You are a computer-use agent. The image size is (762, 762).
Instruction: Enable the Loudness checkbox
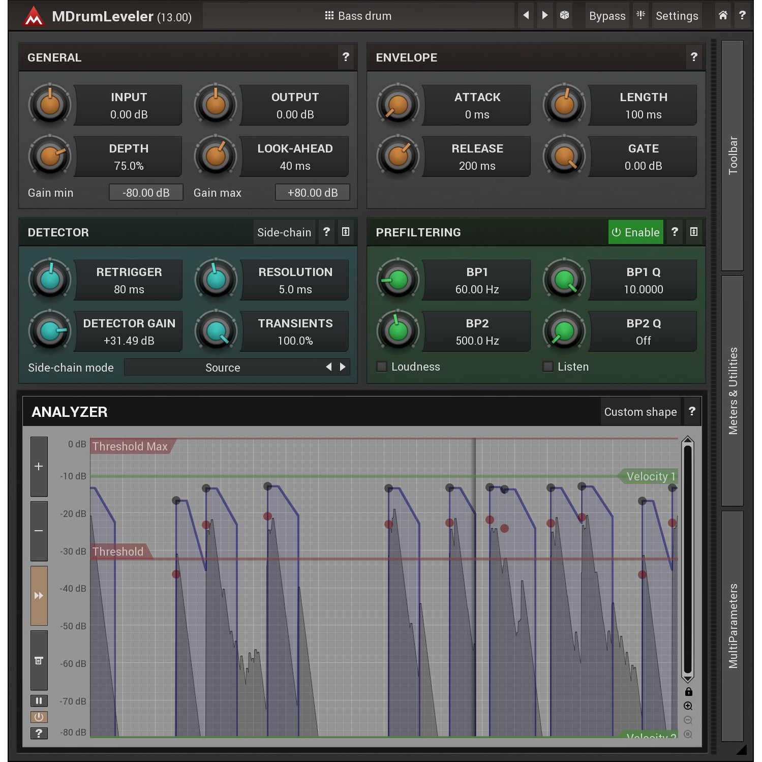[382, 367]
